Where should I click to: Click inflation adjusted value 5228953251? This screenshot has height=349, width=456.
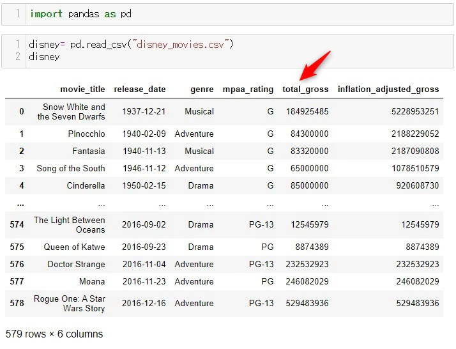tap(415, 111)
